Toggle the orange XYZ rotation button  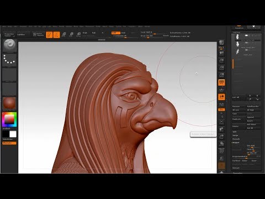(221, 109)
